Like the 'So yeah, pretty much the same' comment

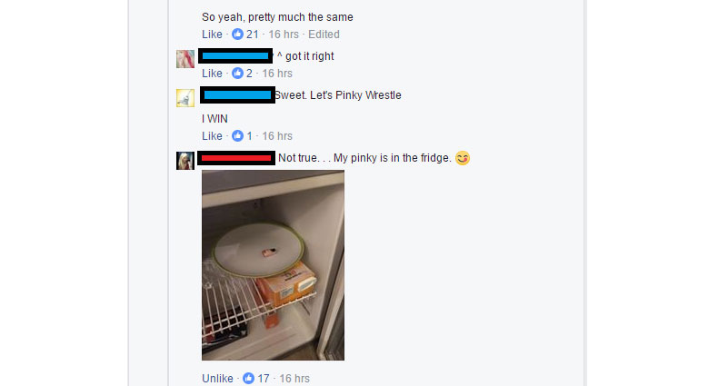click(212, 35)
